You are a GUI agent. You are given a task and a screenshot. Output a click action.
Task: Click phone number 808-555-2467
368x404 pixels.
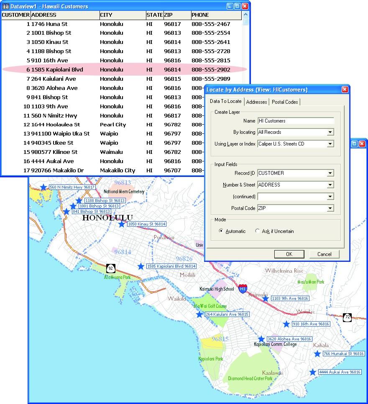(211, 24)
